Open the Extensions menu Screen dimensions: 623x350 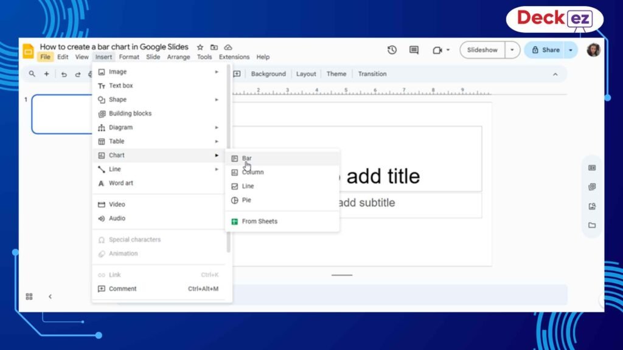234,57
